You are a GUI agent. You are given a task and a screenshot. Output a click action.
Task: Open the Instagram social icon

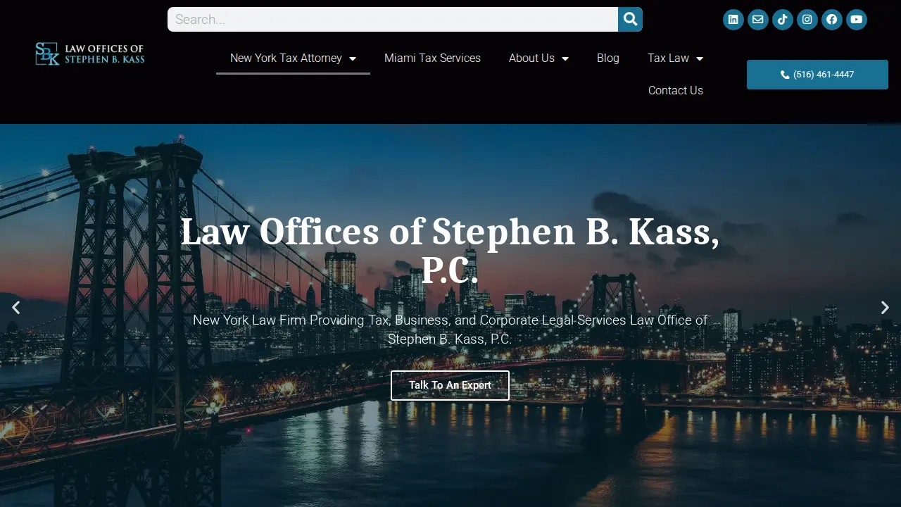(x=807, y=19)
